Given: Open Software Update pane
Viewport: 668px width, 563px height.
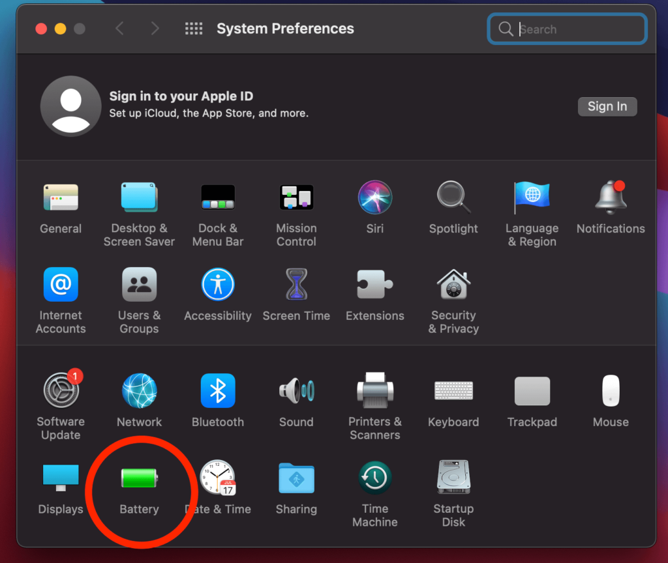Looking at the screenshot, I should coord(61,391).
